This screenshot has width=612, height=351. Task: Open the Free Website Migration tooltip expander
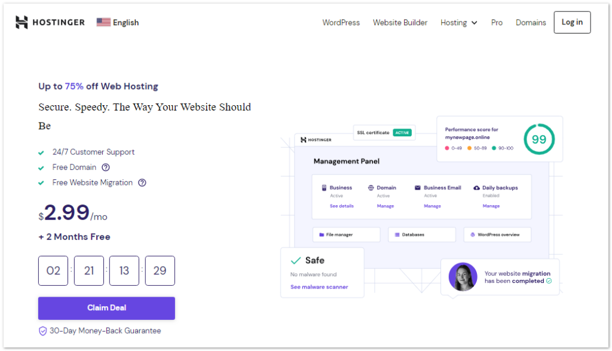coord(142,182)
